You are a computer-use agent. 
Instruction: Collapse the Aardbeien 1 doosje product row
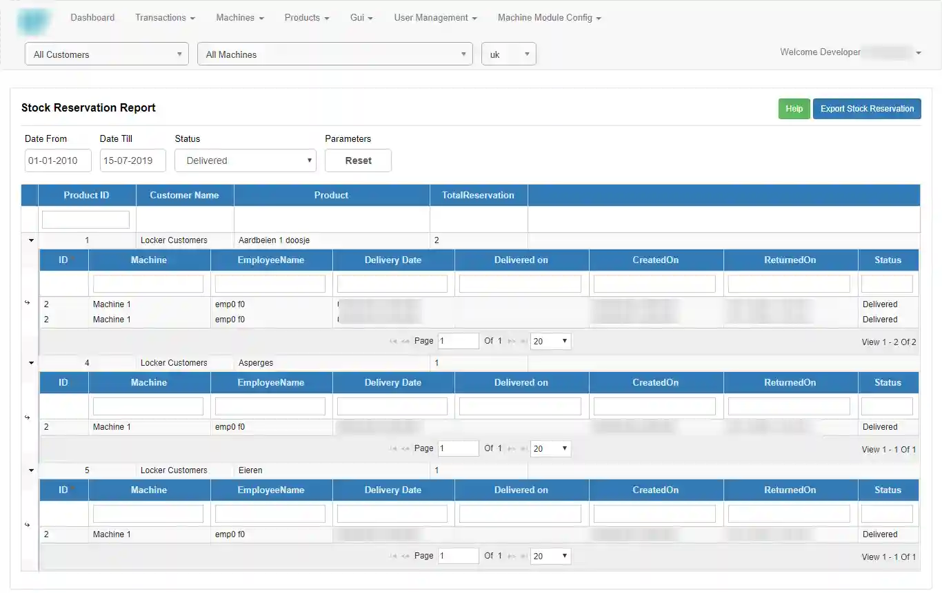pos(31,241)
